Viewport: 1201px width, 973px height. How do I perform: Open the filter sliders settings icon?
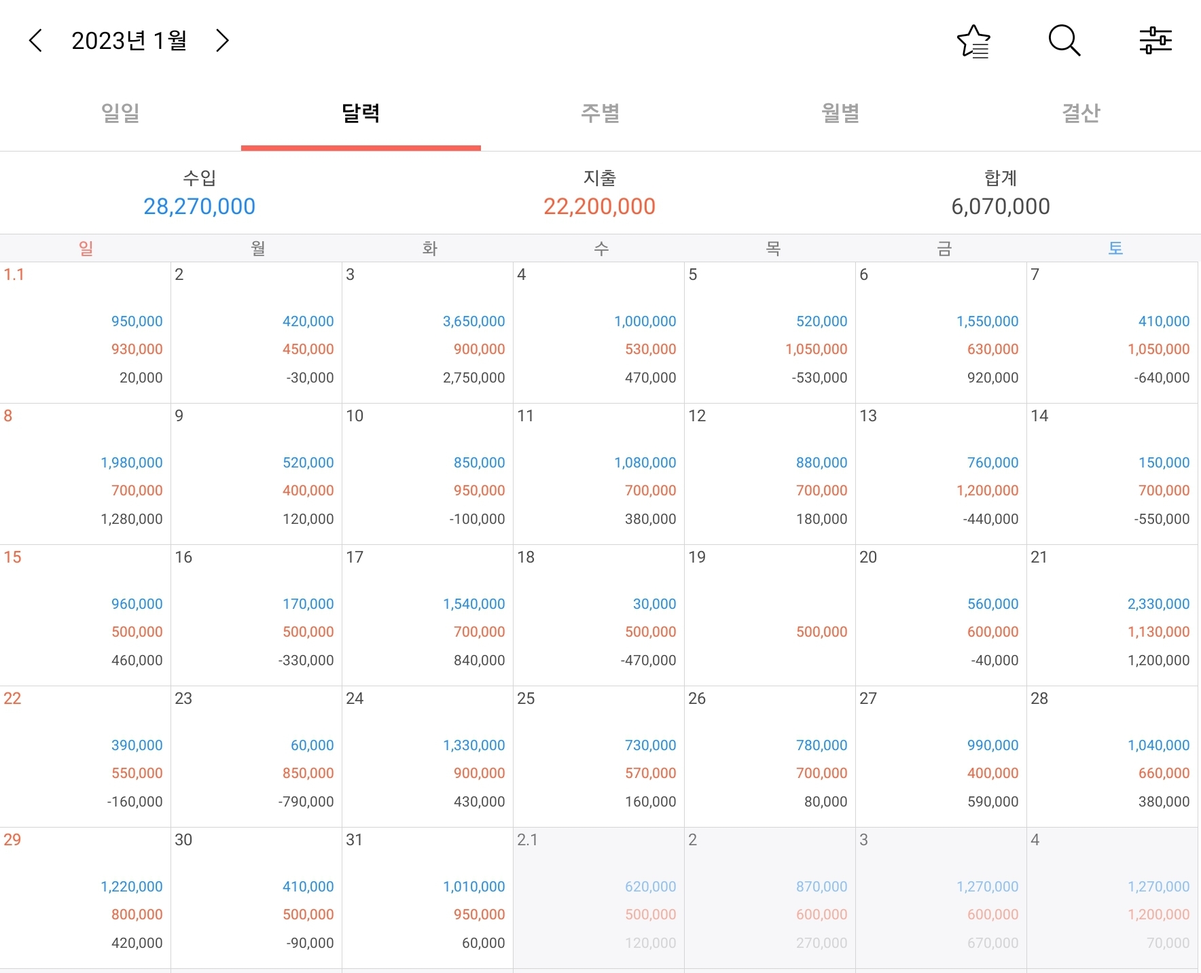point(1155,41)
